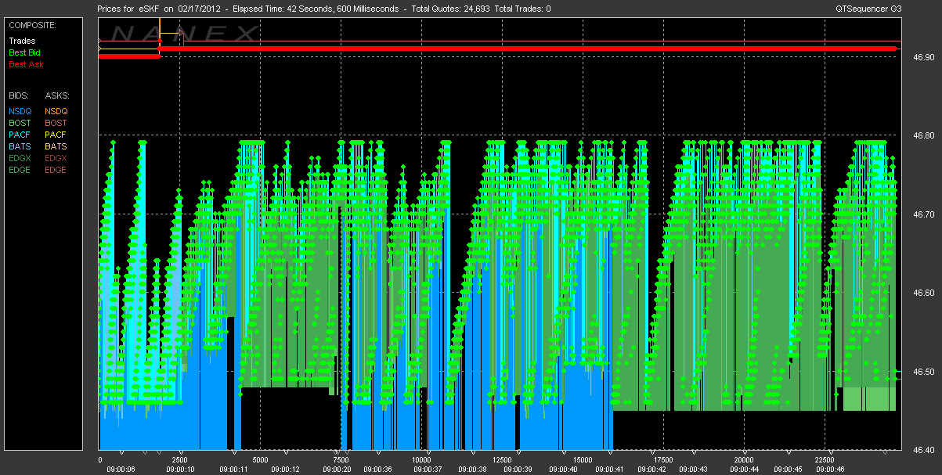The width and height of the screenshot is (942, 475).
Task: Click the 09:00:37 time label
Action: [427, 470]
